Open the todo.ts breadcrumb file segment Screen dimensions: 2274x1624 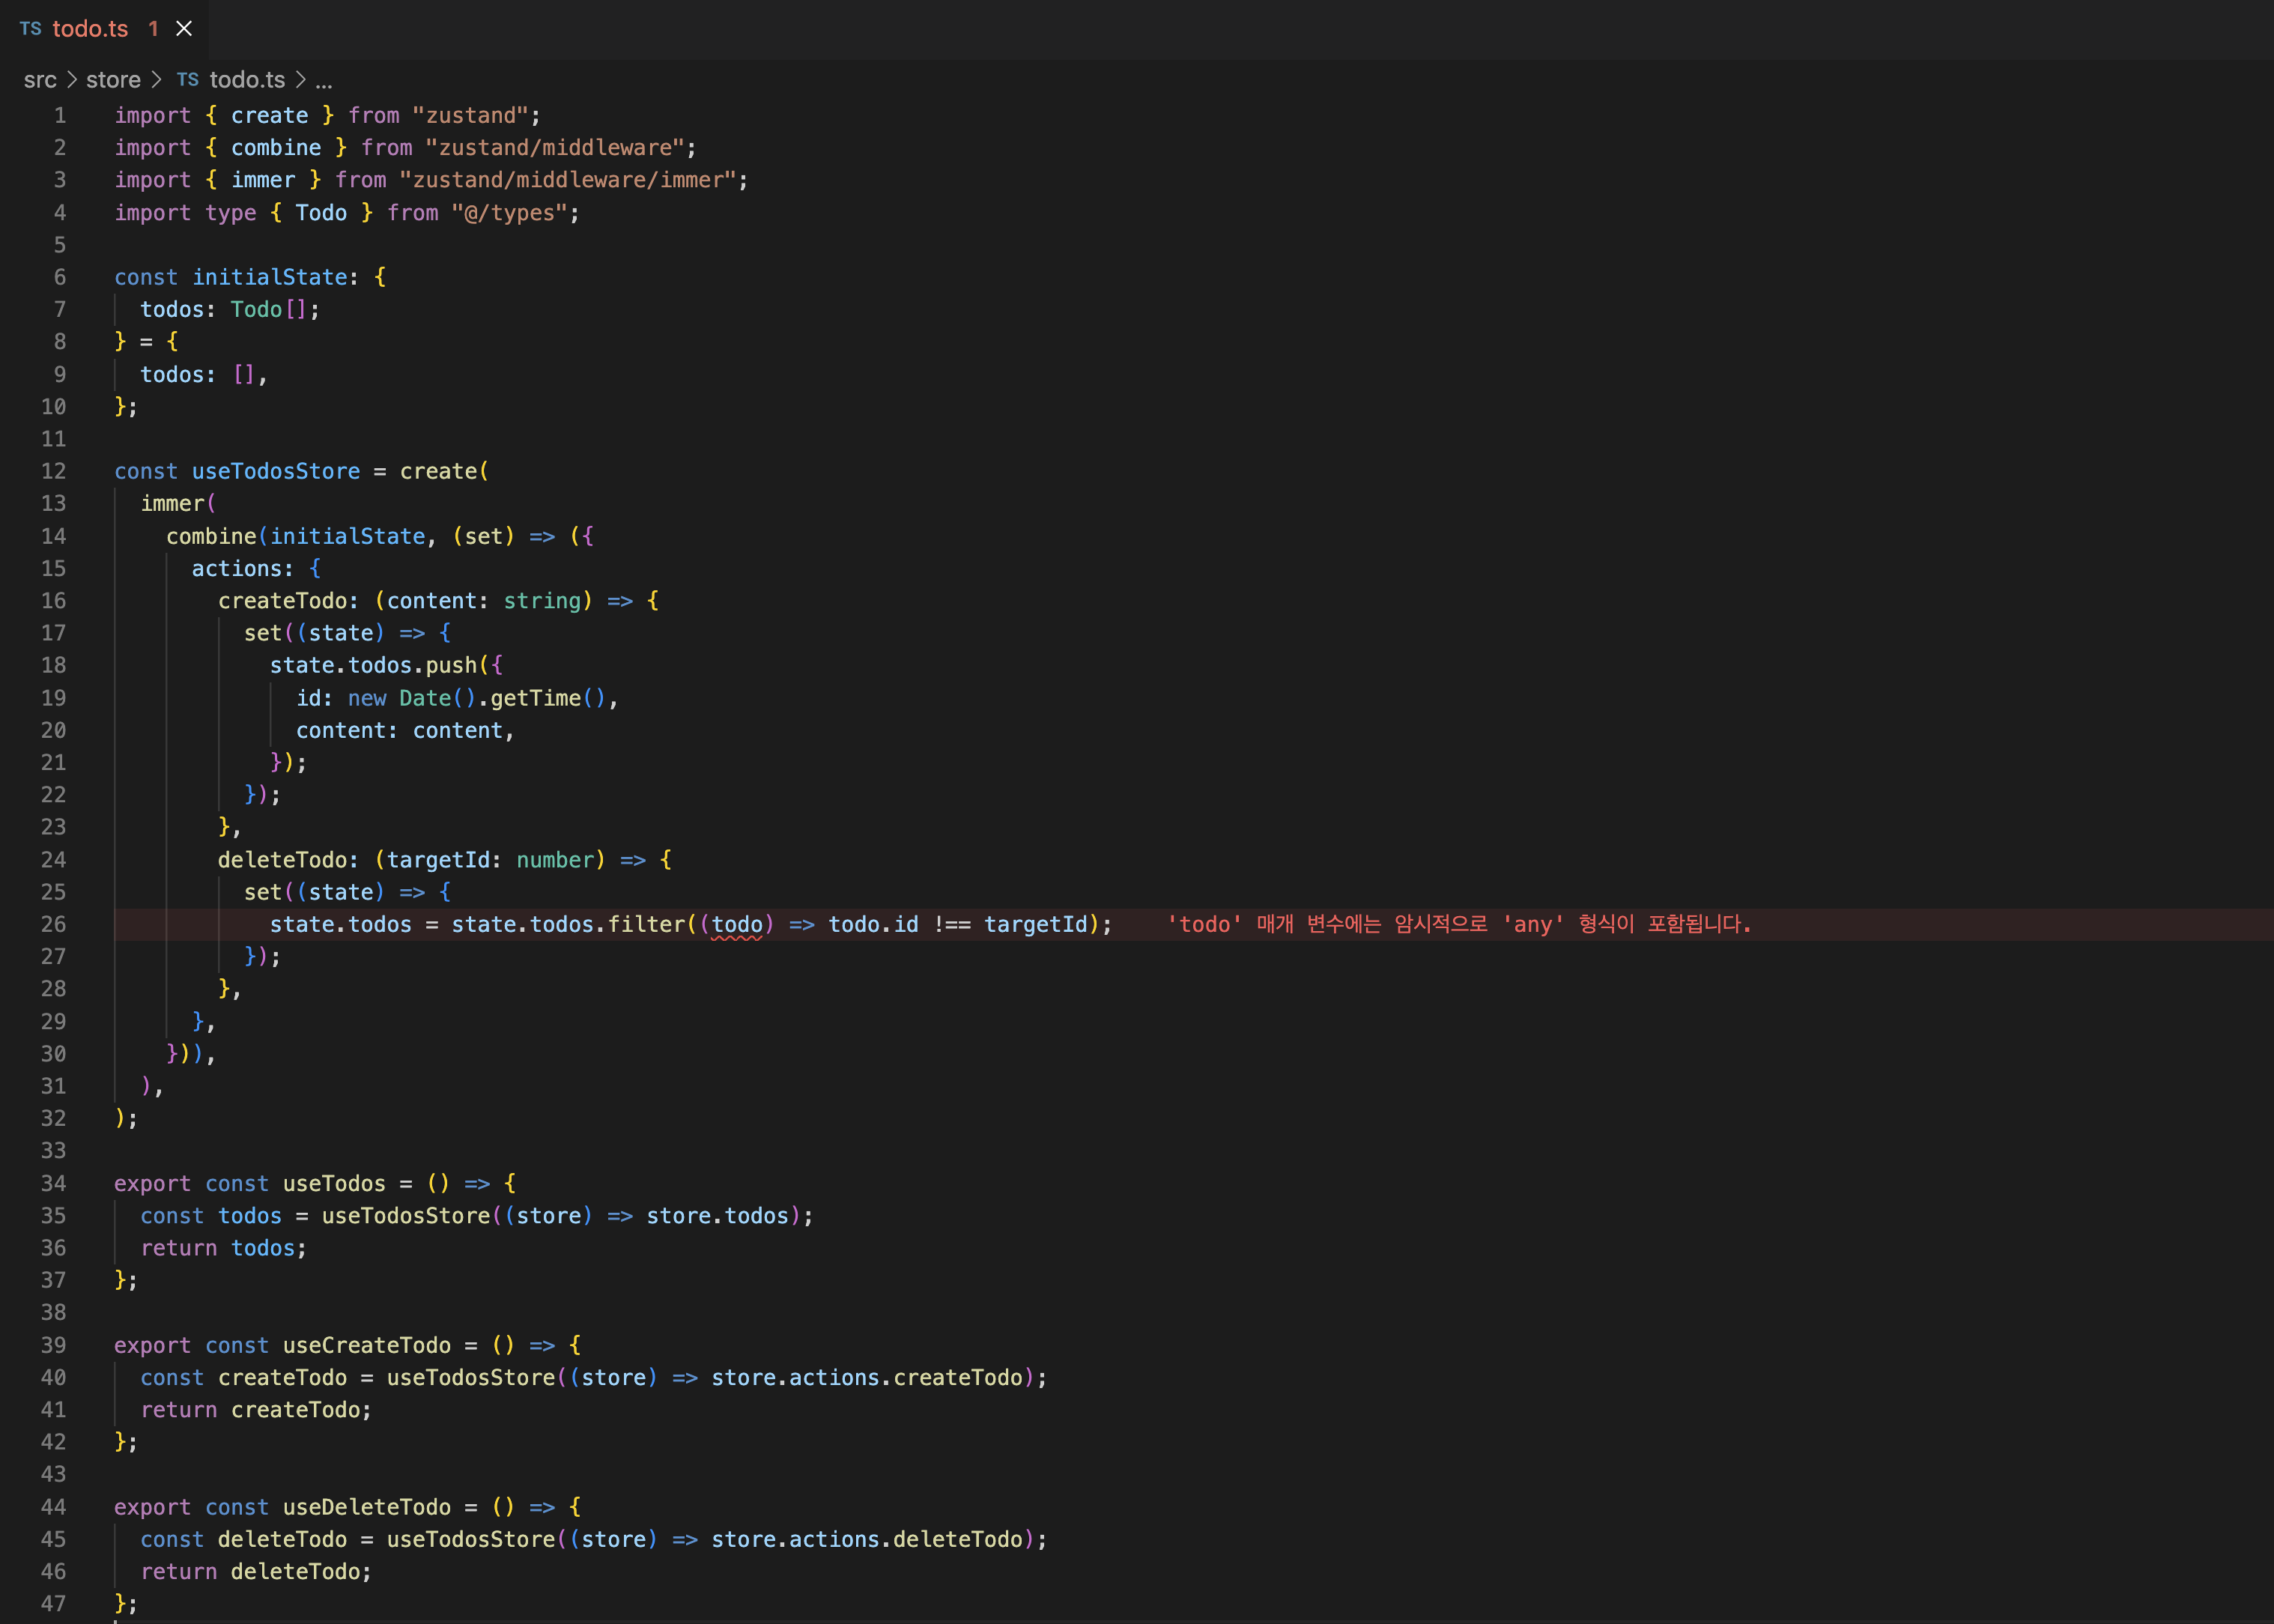pos(247,80)
